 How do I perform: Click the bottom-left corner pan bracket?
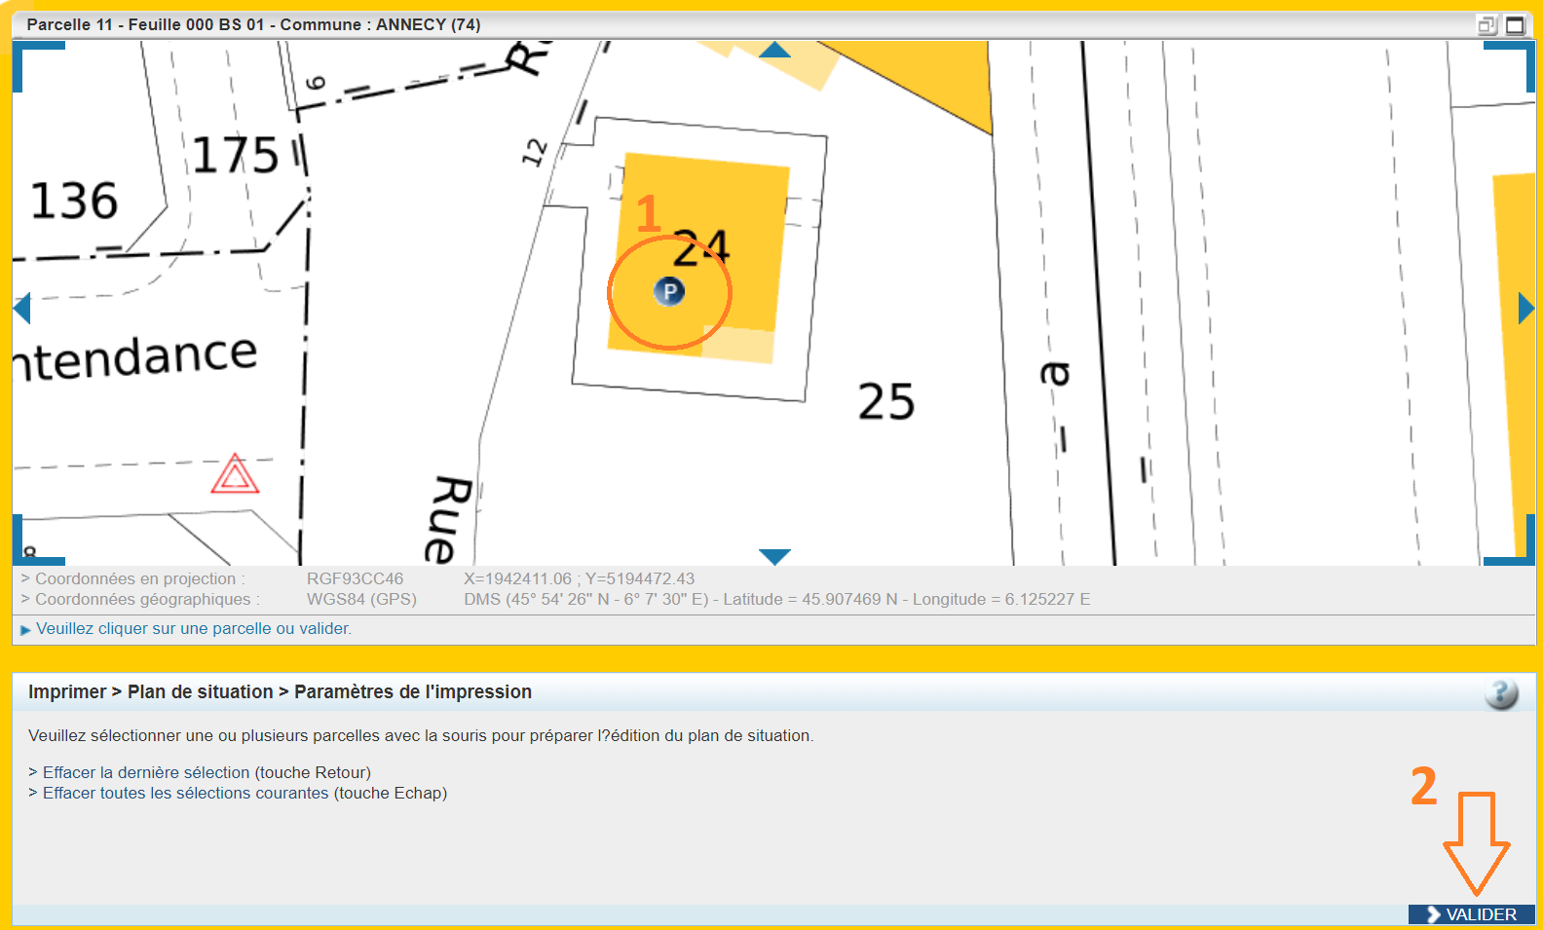pyautogui.click(x=29, y=549)
